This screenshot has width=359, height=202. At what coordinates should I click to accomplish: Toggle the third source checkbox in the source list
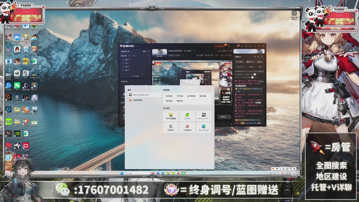[123, 67]
